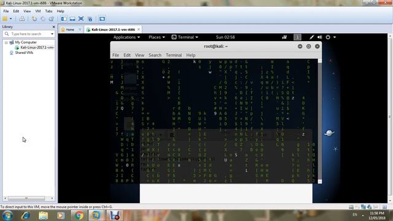
Task: Open the screen recorder taskbar icon
Action: (x=115, y=215)
